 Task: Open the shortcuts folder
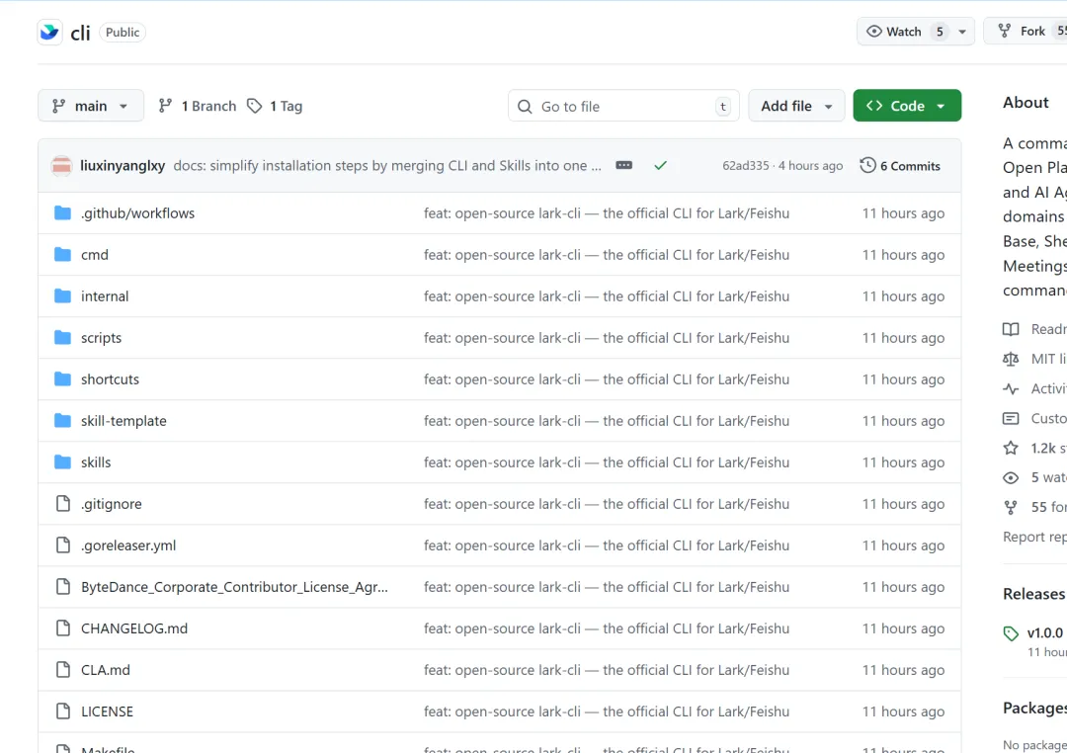pos(111,379)
